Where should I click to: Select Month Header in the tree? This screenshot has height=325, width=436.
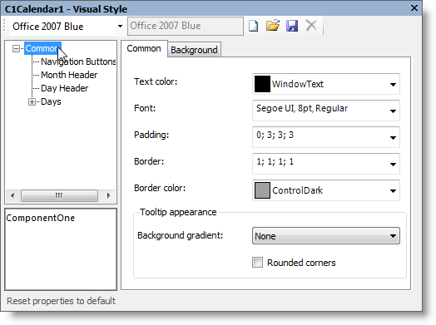point(69,75)
